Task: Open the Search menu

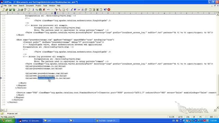Action: pyautogui.click(x=22, y=5)
